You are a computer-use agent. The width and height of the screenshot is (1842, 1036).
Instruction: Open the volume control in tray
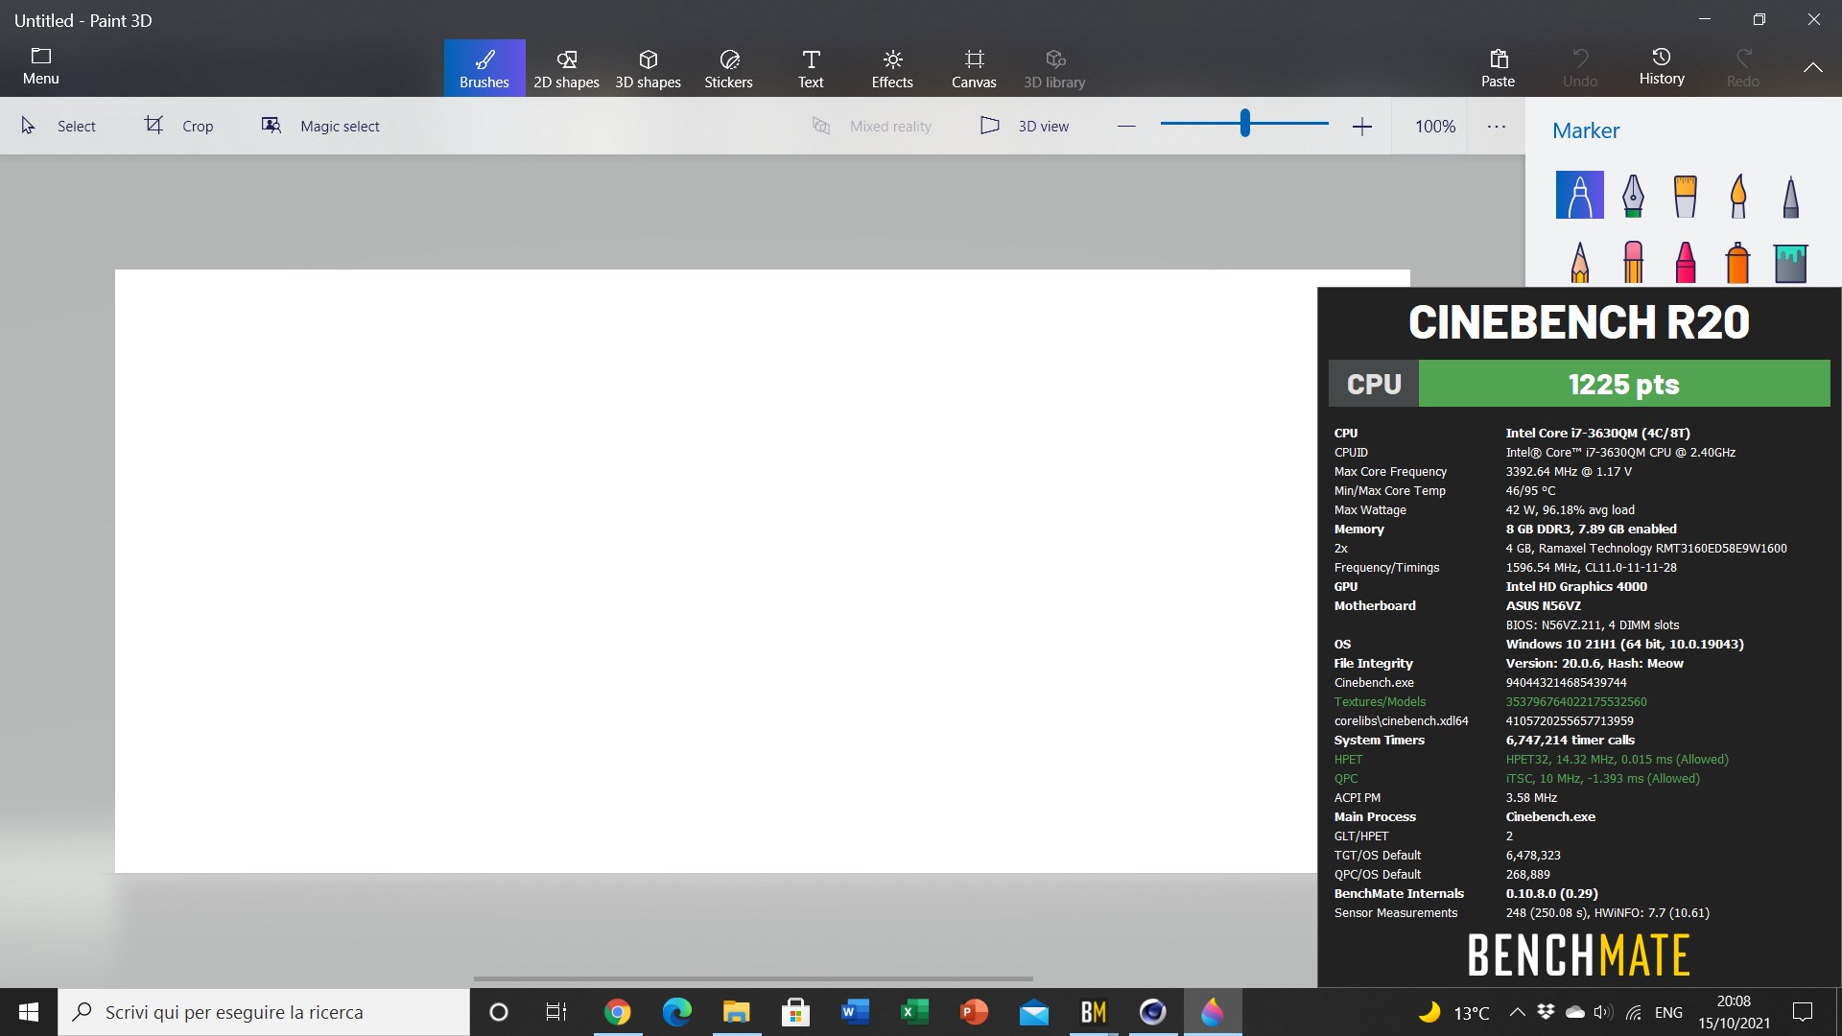tap(1603, 1012)
